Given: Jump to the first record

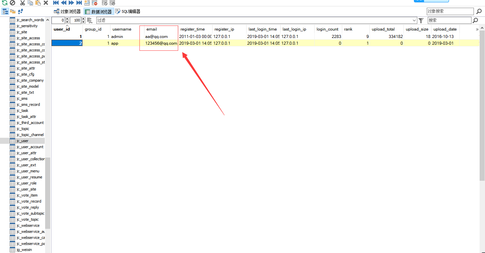Looking at the screenshot, I should click(x=56, y=3).
